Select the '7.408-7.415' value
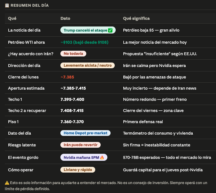Image resolution: width=216 pixels, height=193 pixels. pos(72,111)
